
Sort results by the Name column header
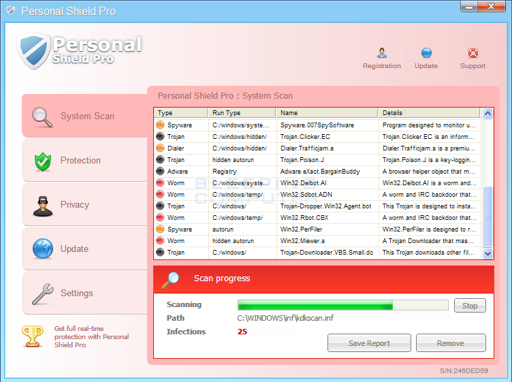click(326, 113)
